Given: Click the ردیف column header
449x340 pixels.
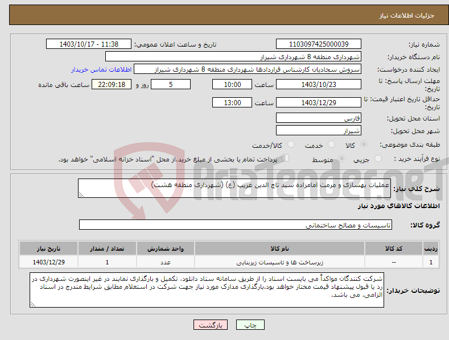Looking at the screenshot, I should pos(431,248).
